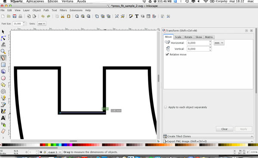
Task: Switch to the Rotate tab
Action: click(188, 37)
